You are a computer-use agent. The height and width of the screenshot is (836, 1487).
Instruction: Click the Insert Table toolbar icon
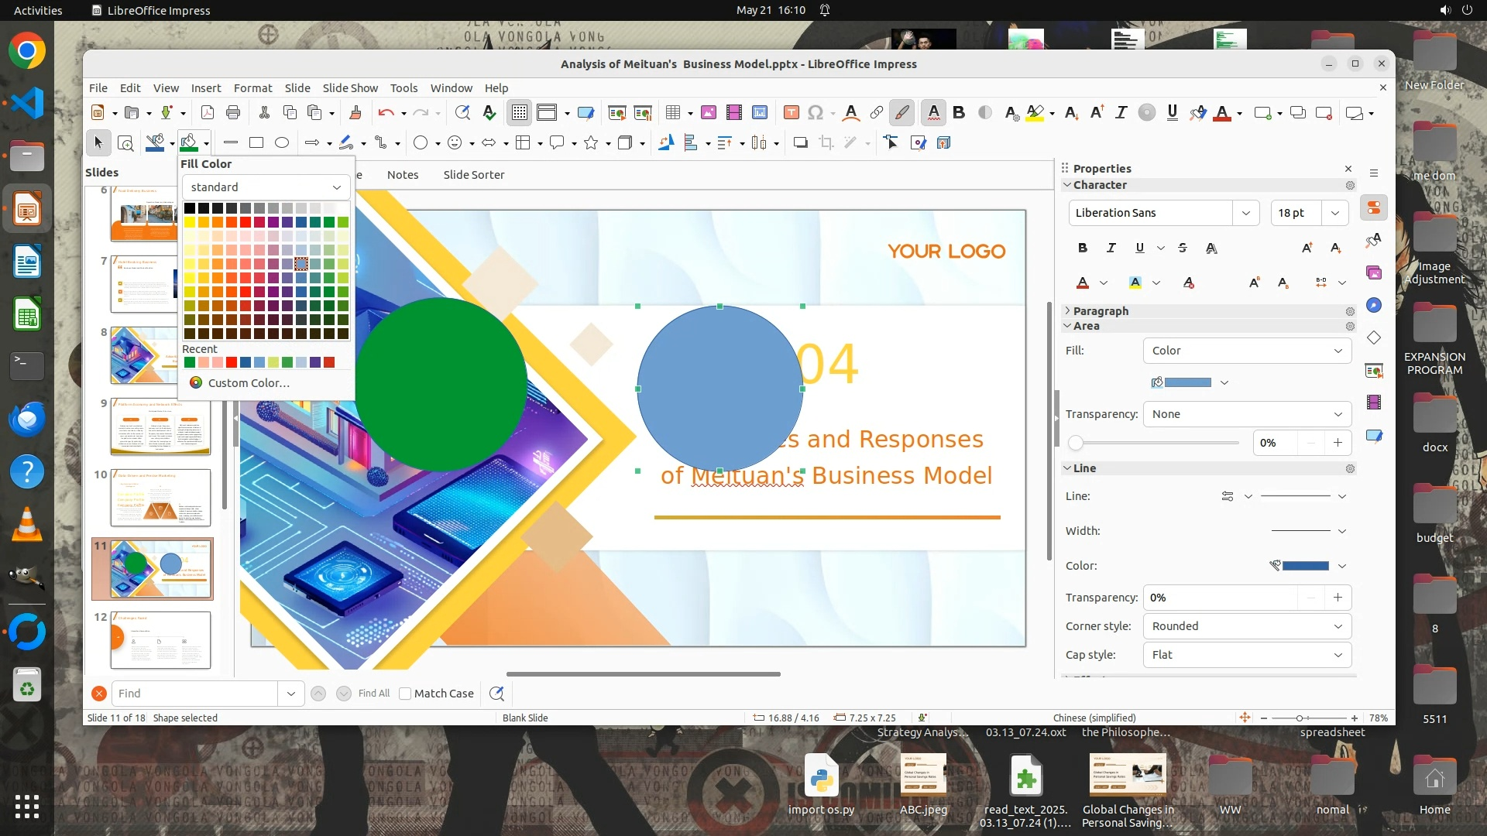[673, 113]
